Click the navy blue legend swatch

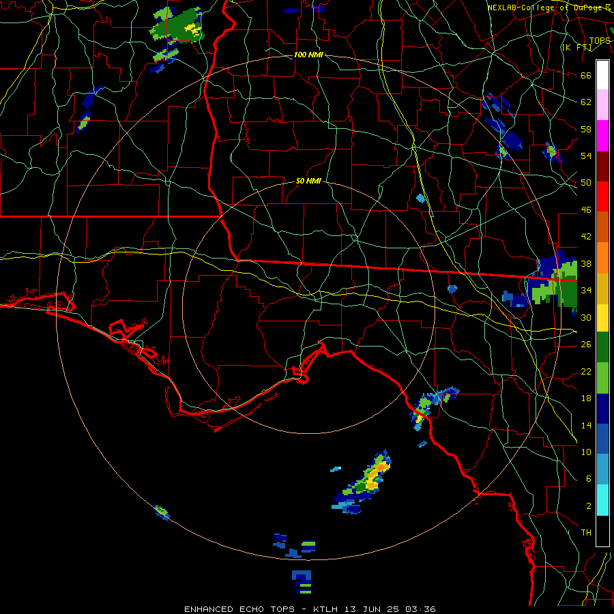[x=602, y=409]
